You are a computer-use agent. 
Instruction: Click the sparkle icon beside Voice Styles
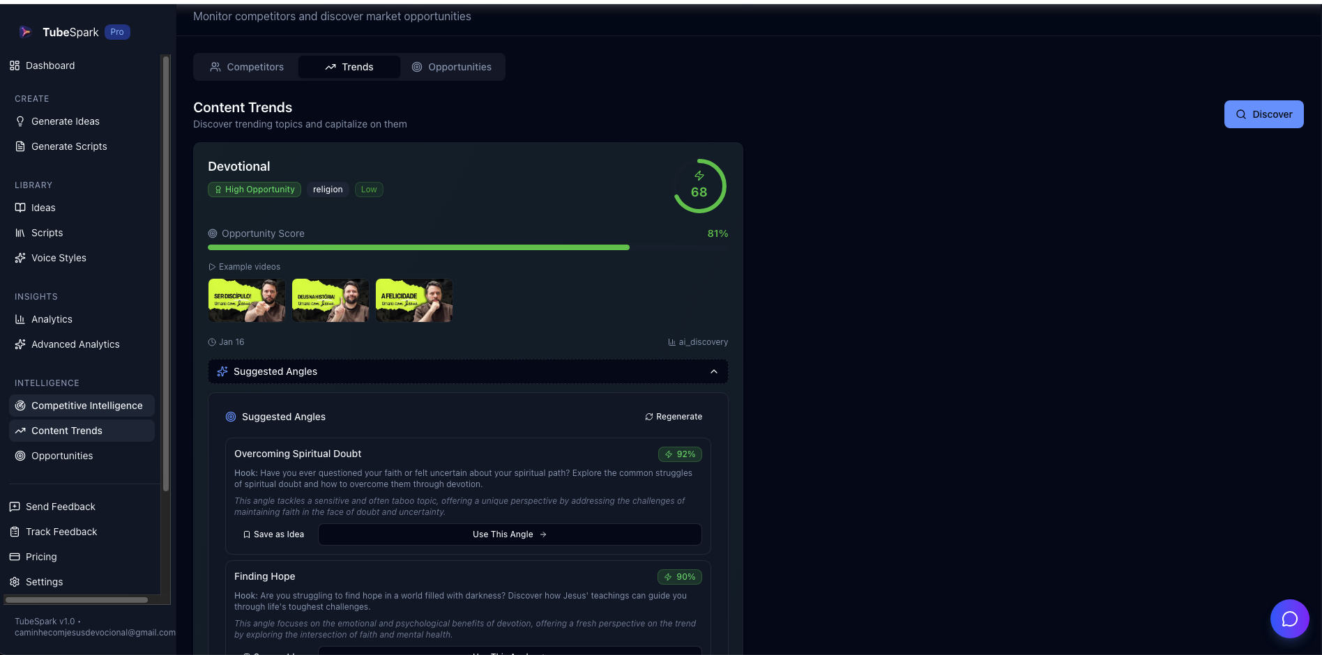20,258
